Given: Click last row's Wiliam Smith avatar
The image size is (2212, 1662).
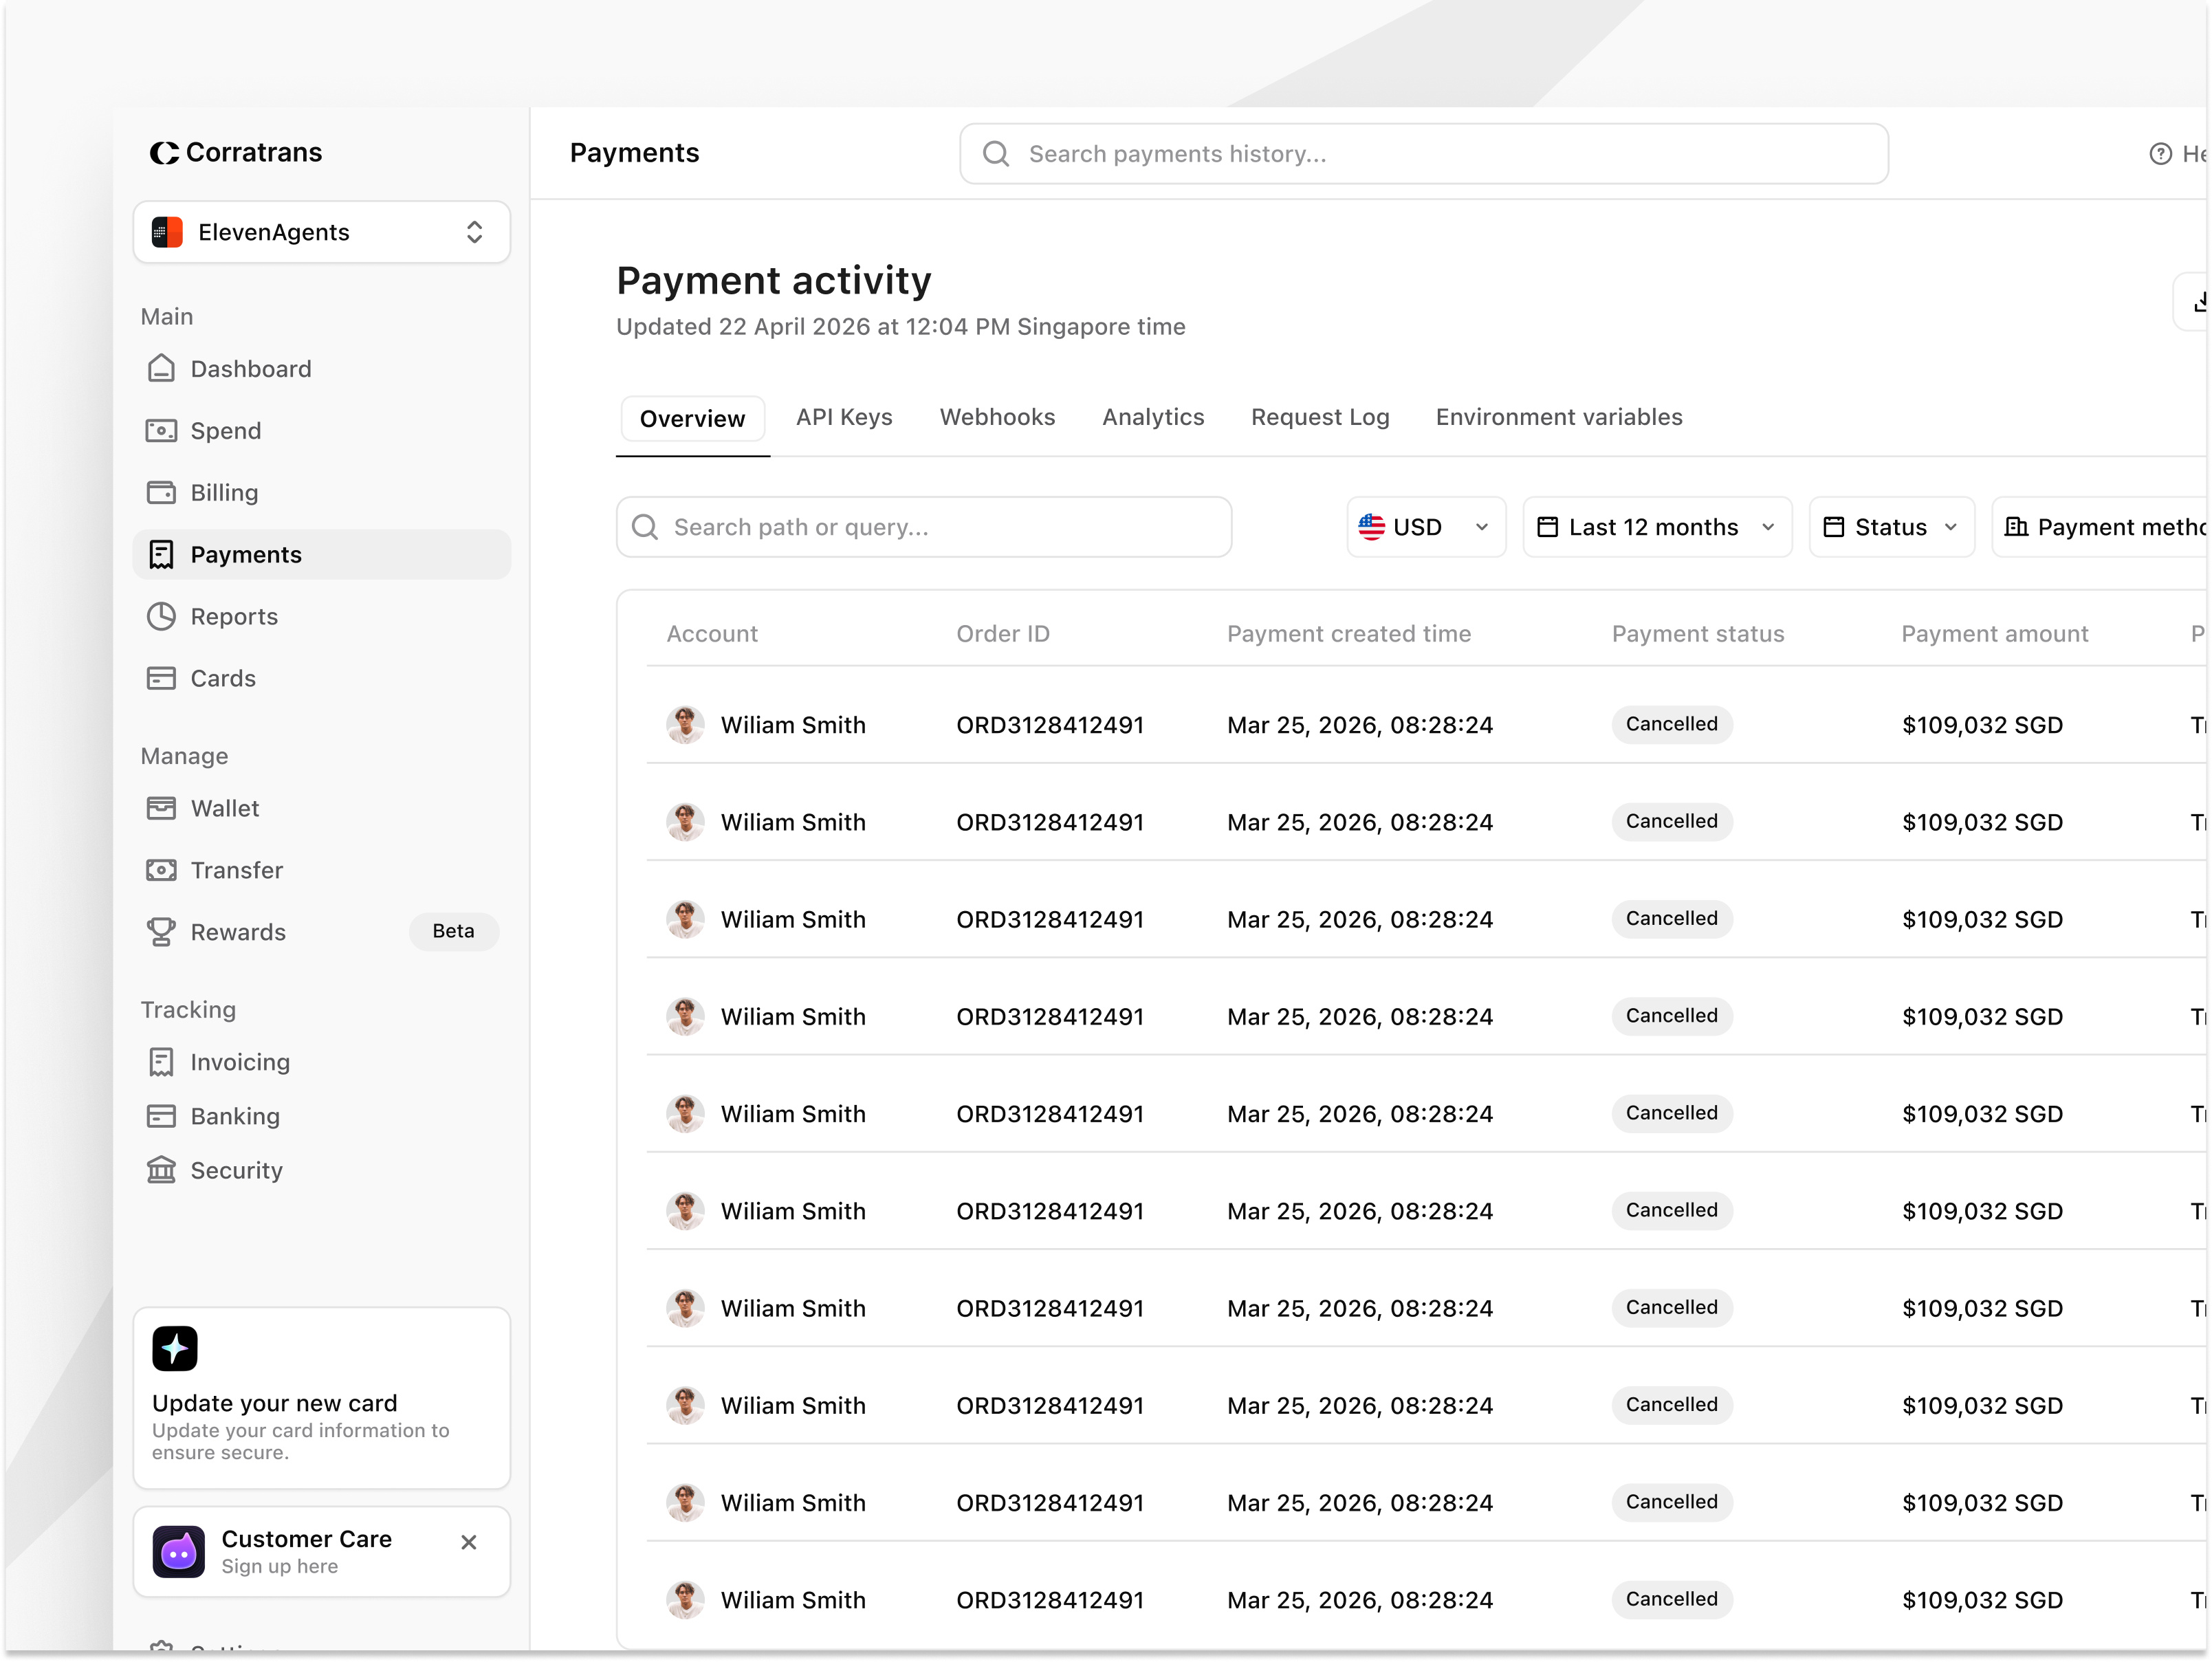Looking at the screenshot, I should click(685, 1600).
